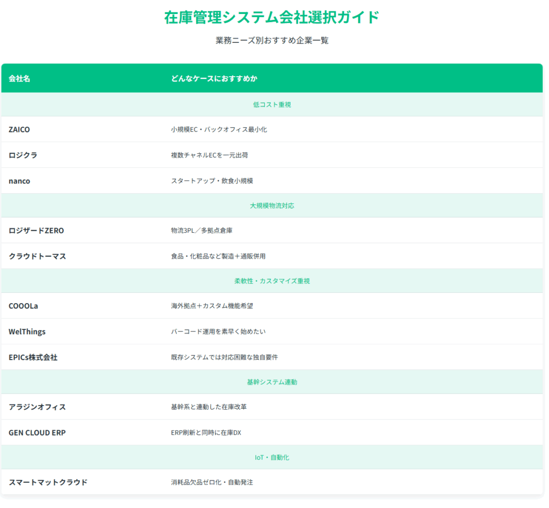Viewport: 549px width, 508px height.
Task: Click the COOOLa company name
Action: (x=23, y=306)
